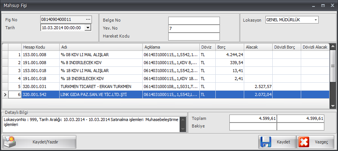Click the % 08 KDV LI MAL ALIŞLAR cell
The height and width of the screenshot is (151, 338).
click(101, 55)
